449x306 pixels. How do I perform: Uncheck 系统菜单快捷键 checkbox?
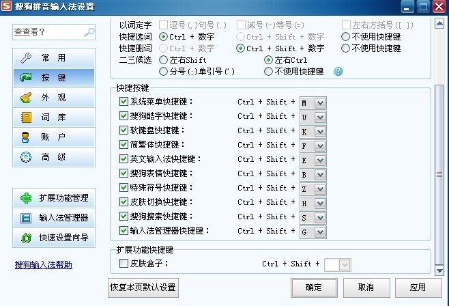click(x=124, y=101)
